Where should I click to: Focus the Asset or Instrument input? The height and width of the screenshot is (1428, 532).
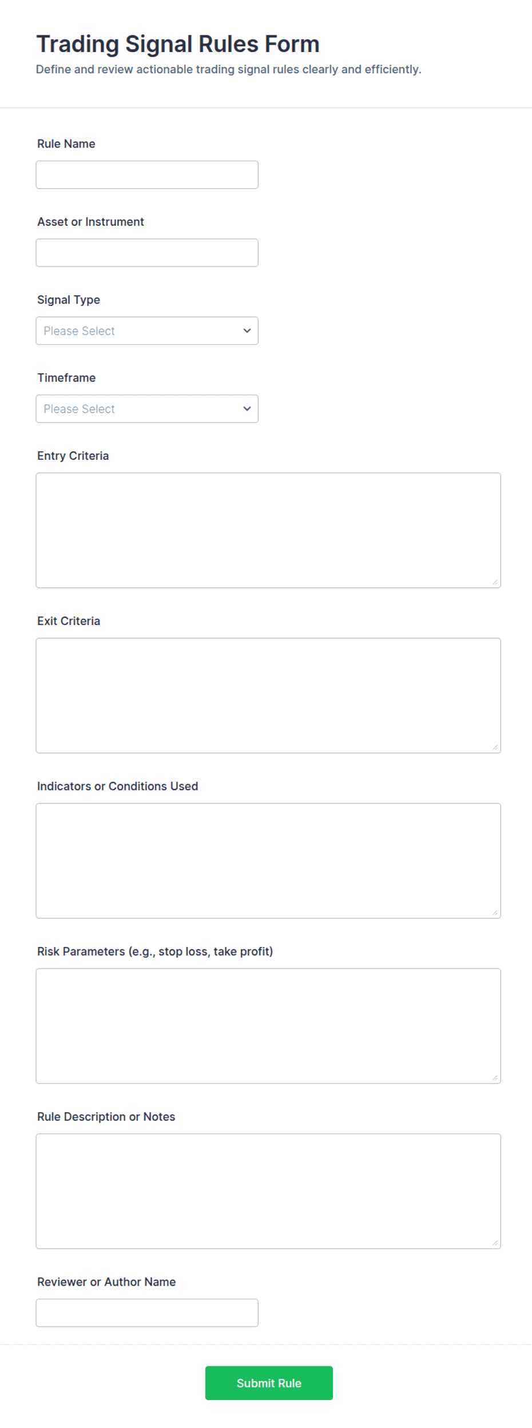(x=147, y=253)
